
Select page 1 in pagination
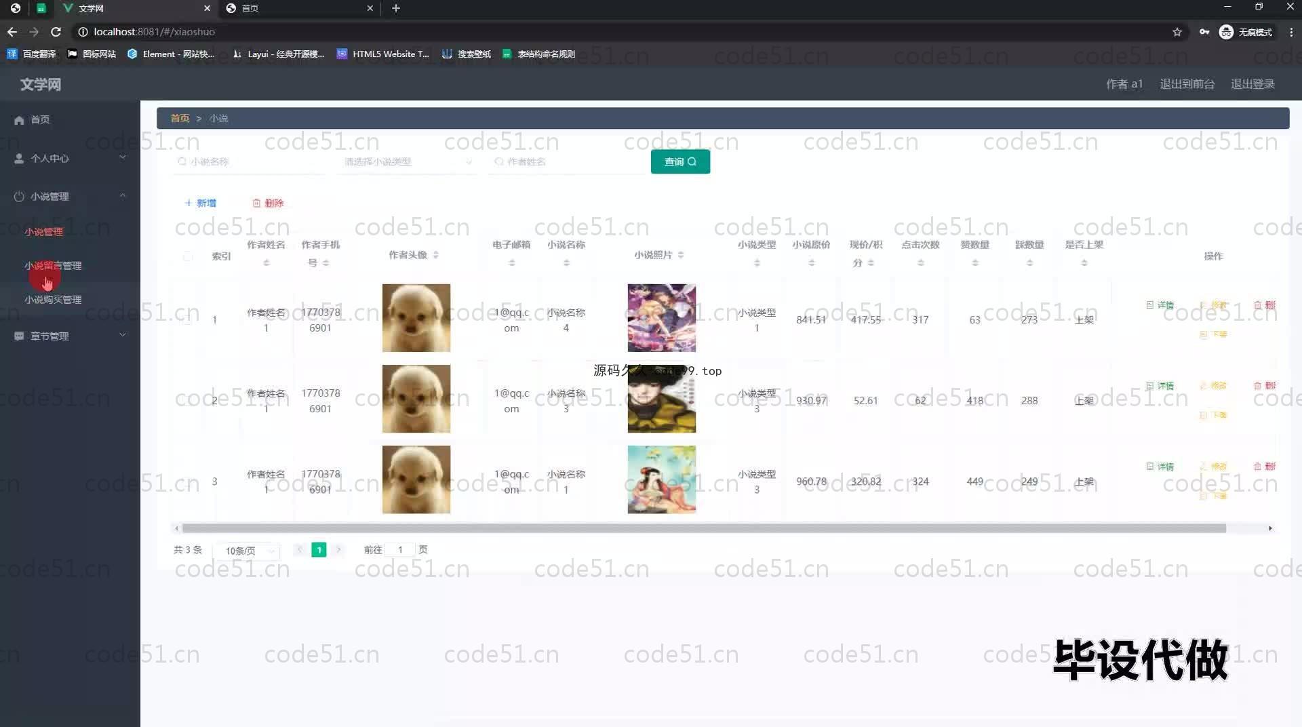(x=319, y=550)
